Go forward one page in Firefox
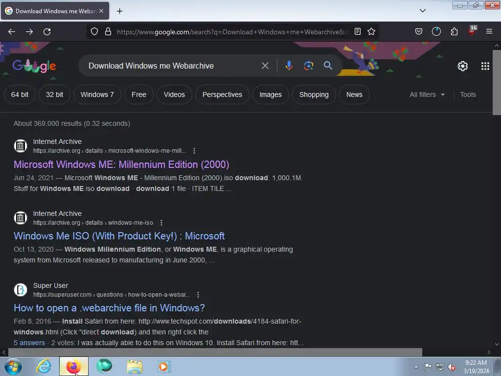The width and height of the screenshot is (501, 376). (29, 32)
